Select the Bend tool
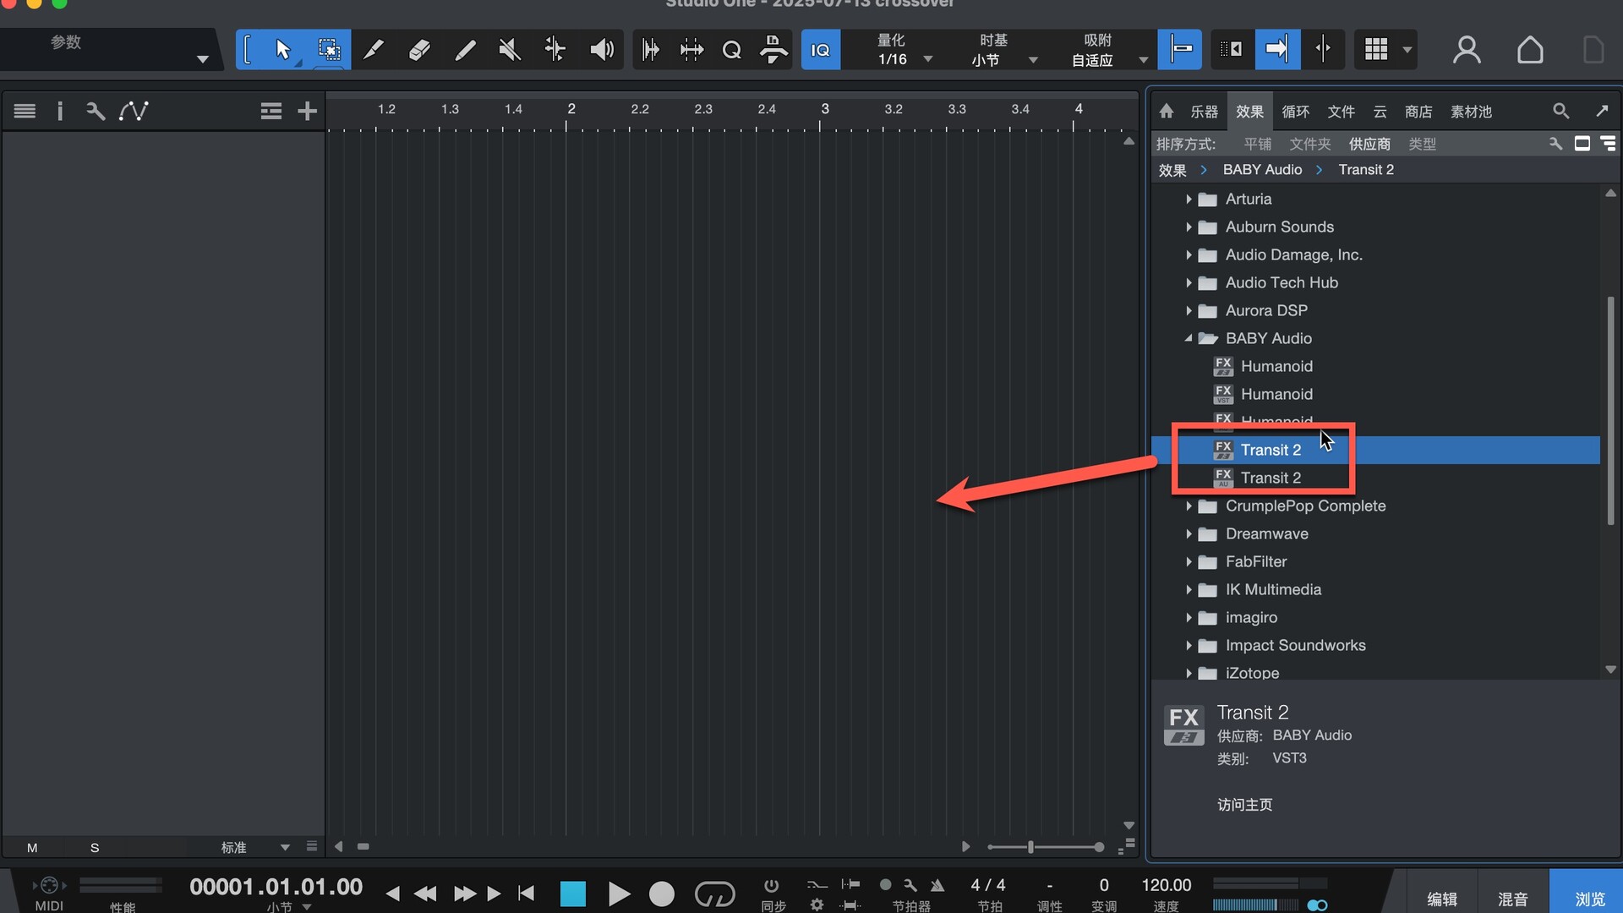Screen dimensions: 1623x913 (x=555, y=50)
